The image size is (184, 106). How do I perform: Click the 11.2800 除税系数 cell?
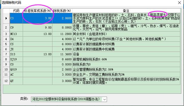pos(62,34)
